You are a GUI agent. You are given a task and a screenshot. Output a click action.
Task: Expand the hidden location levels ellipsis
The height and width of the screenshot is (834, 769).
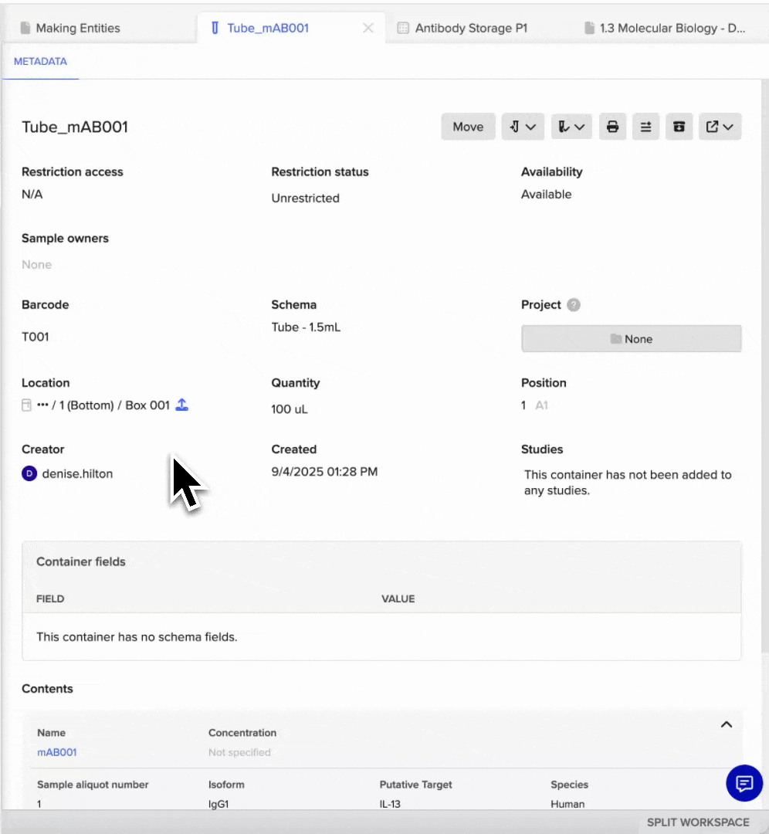tap(42, 405)
